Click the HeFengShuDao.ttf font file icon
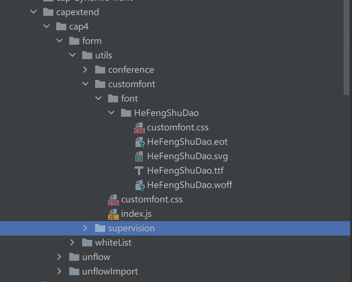Viewport: 352px width, 282px height. click(139, 171)
